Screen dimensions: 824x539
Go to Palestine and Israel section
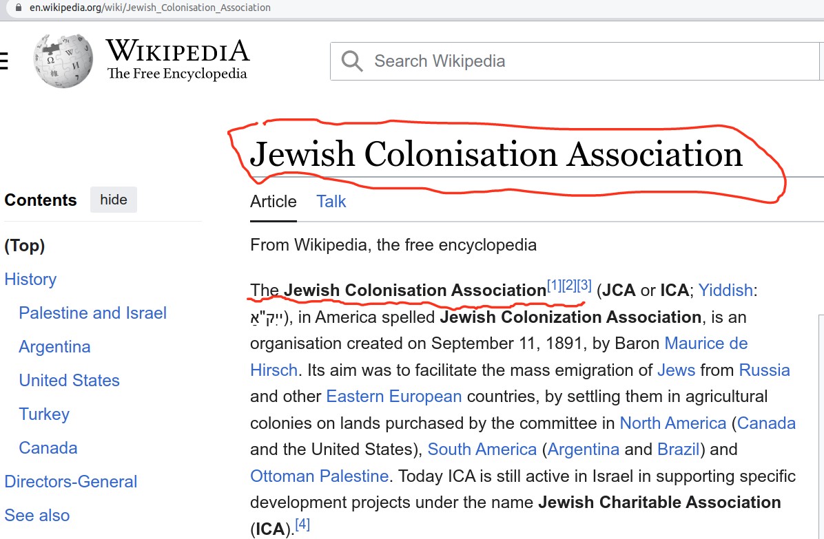(93, 313)
